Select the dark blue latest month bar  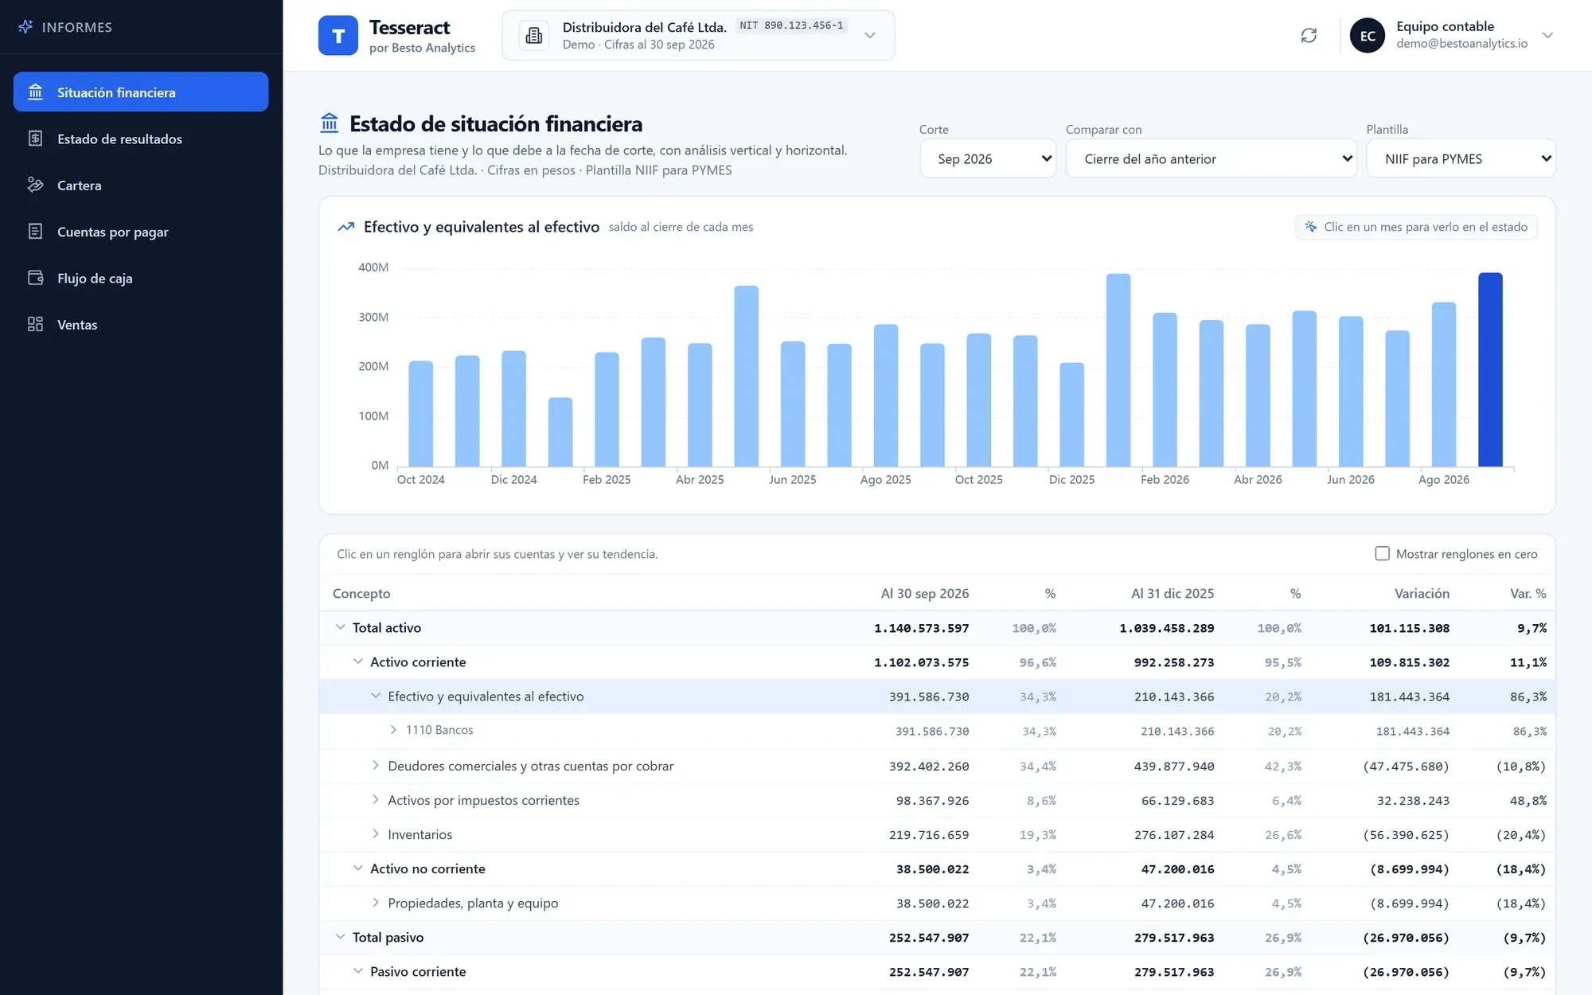[x=1490, y=369]
